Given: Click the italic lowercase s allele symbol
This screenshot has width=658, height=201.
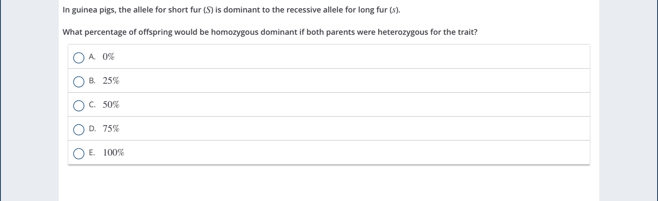Looking at the screenshot, I should [x=394, y=10].
